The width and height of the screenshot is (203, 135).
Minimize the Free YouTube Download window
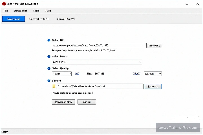177,4
